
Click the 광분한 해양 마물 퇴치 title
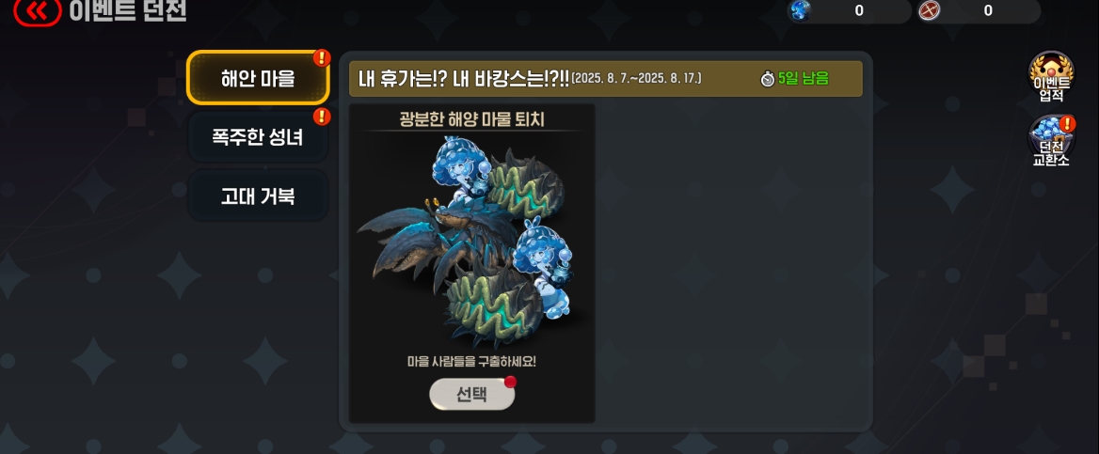[x=471, y=119]
